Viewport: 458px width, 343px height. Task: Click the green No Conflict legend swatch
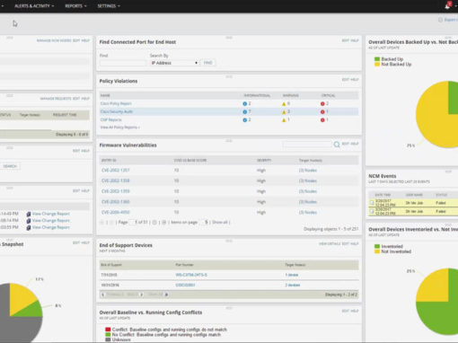click(x=108, y=335)
